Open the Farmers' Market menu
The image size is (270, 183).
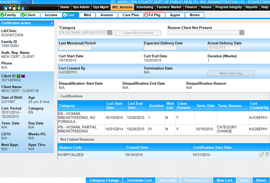(x=169, y=7)
